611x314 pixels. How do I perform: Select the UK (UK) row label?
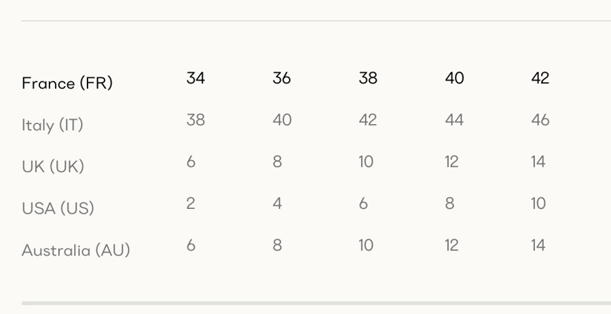tap(53, 167)
